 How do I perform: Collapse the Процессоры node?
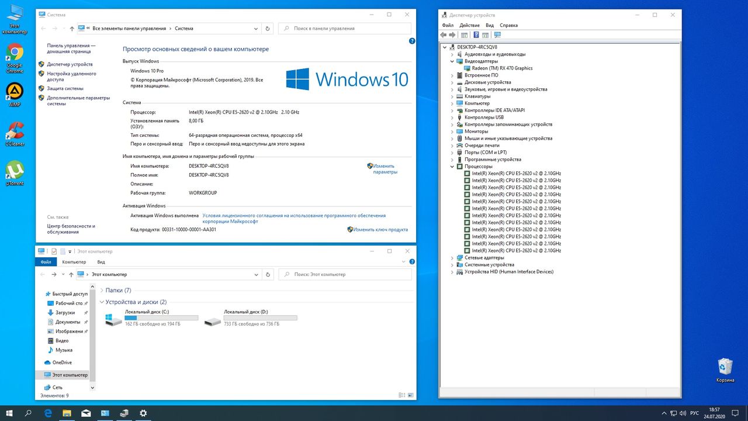(x=452, y=167)
